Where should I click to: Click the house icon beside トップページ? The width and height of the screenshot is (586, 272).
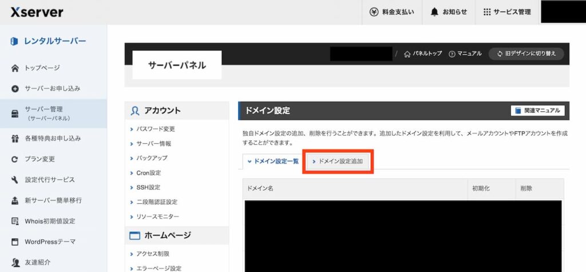point(15,68)
